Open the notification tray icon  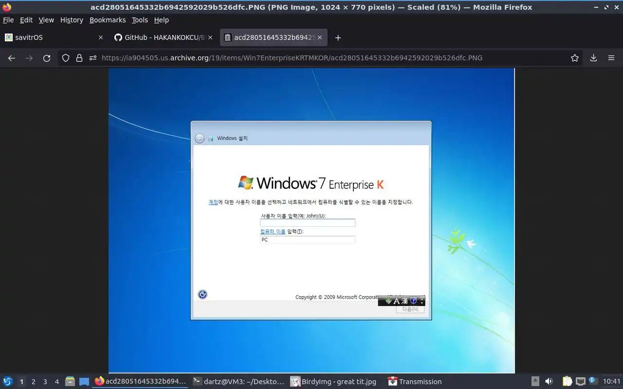593,381
